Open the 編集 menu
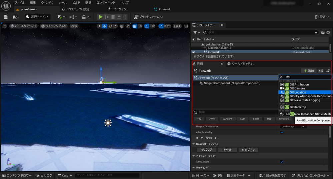The image size is (333, 179). (x=33, y=3)
